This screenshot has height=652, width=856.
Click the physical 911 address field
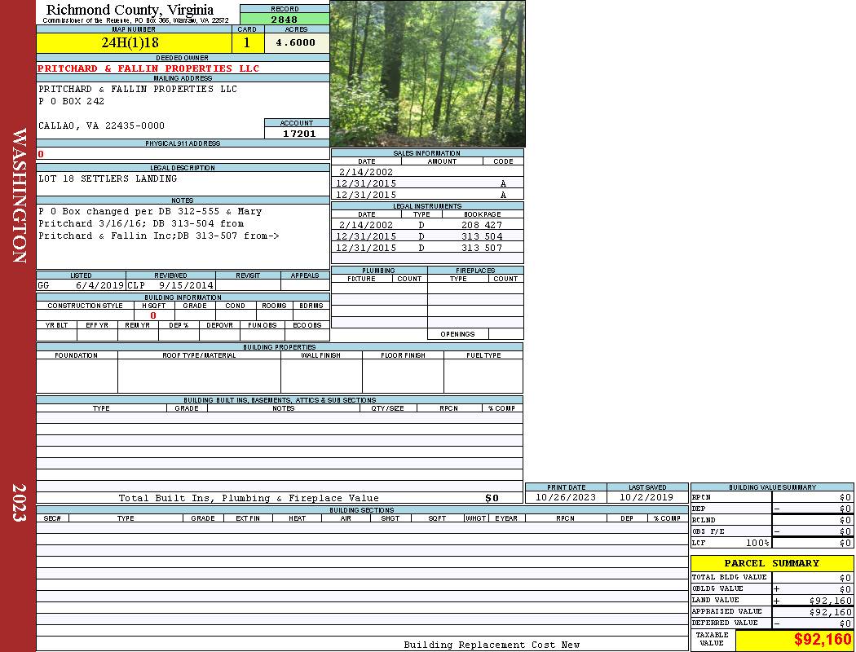pos(183,154)
